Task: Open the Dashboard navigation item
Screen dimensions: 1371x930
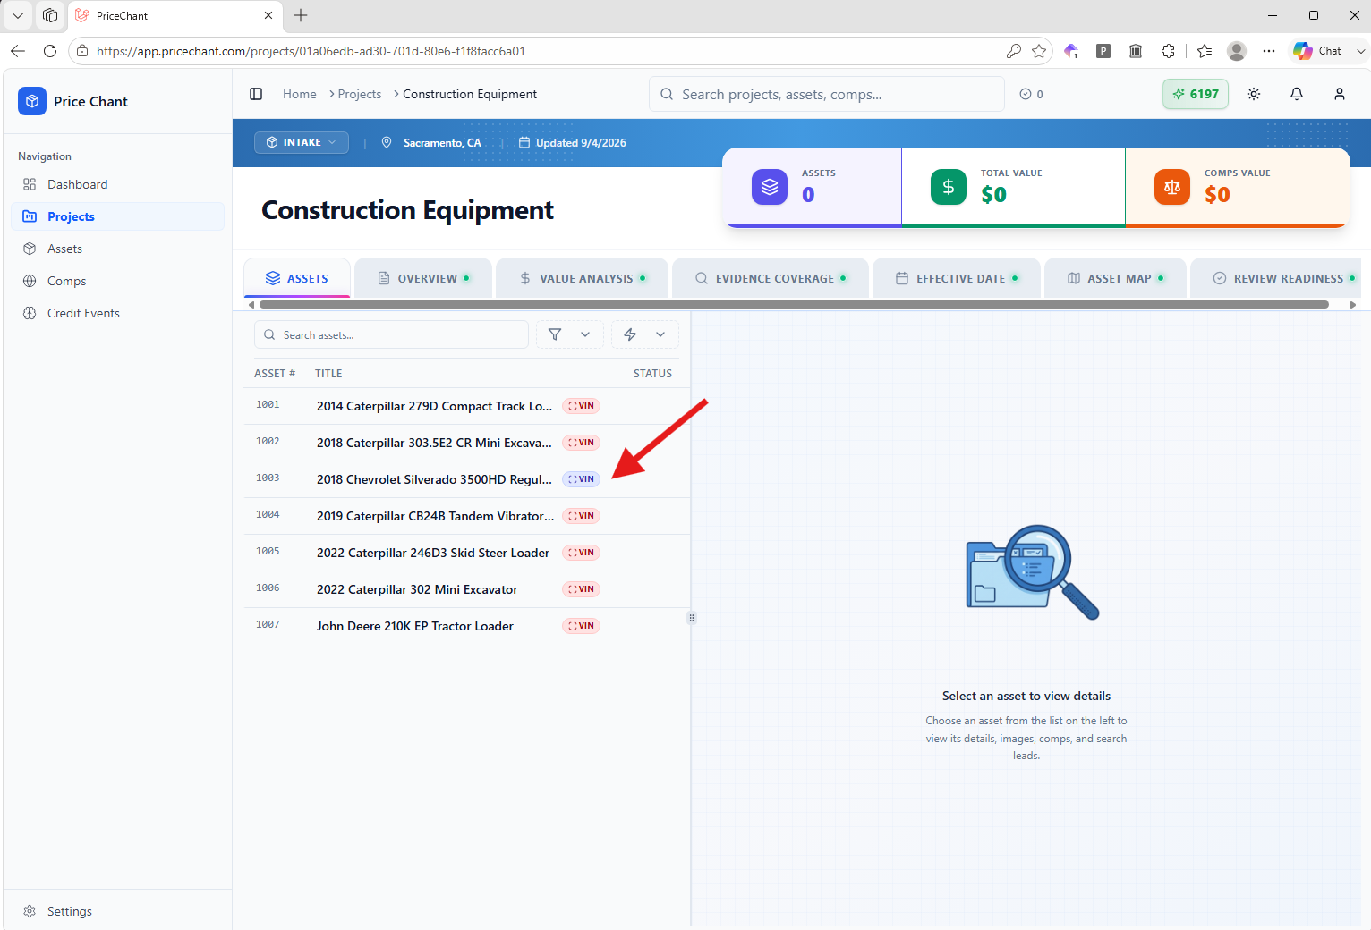Action: pos(118,184)
